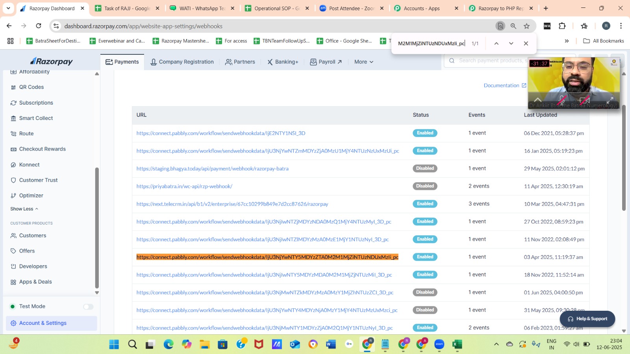This screenshot has width=630, height=354.
Task: Open Account & Settings
Action: tap(51, 323)
